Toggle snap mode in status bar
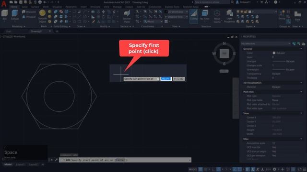This screenshot has height=172, width=307. click(x=205, y=169)
